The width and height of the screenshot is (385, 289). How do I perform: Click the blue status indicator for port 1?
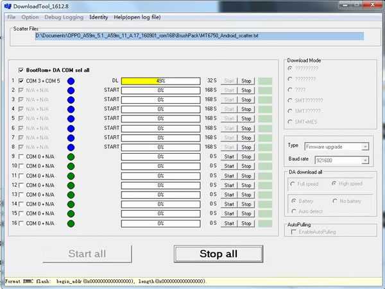click(71, 81)
